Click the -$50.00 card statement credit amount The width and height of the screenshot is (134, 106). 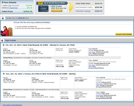[x=98, y=7]
